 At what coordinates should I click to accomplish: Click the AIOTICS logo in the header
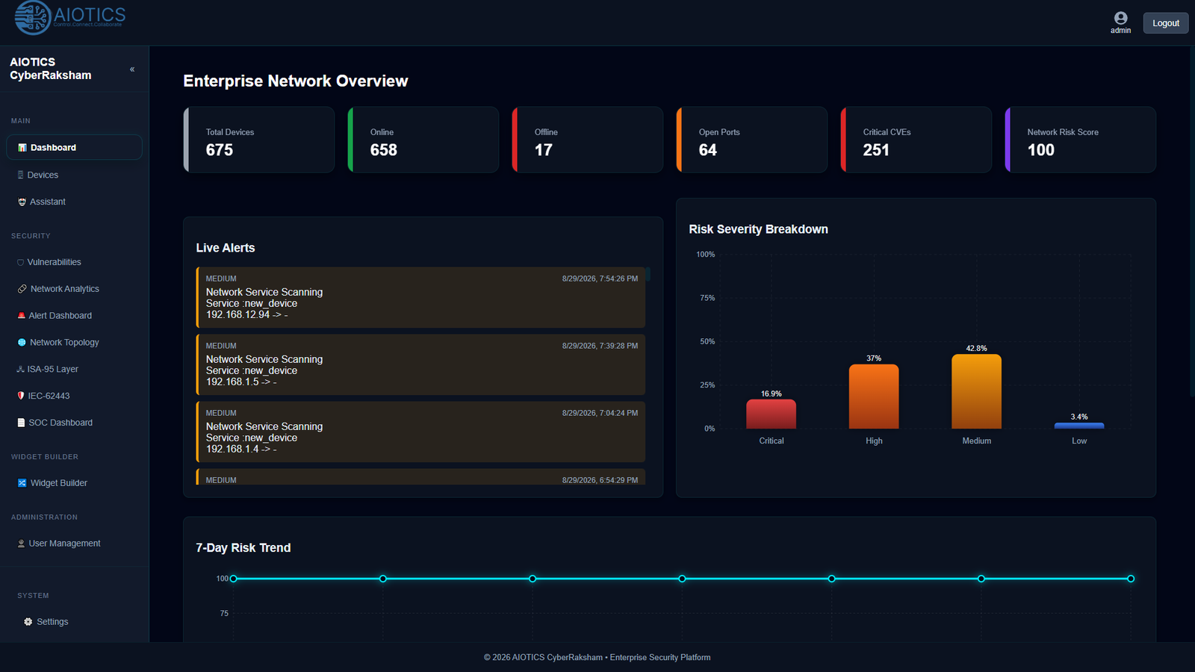point(70,18)
